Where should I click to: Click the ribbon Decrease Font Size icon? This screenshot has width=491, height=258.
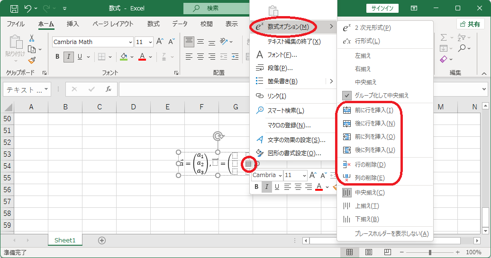click(x=171, y=42)
